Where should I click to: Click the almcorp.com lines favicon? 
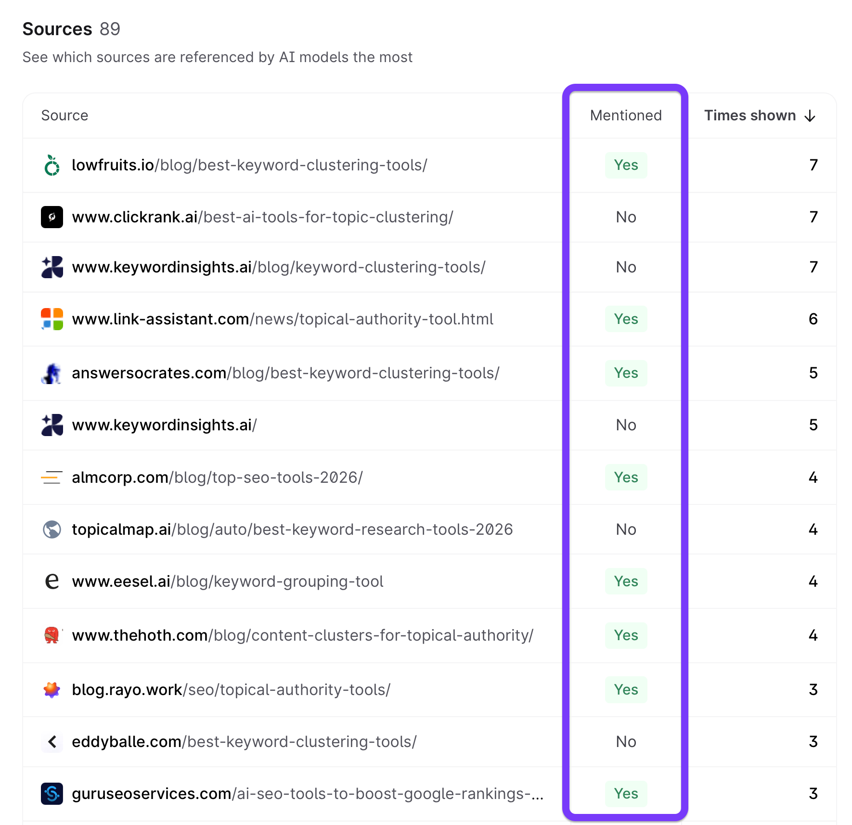pyautogui.click(x=52, y=477)
